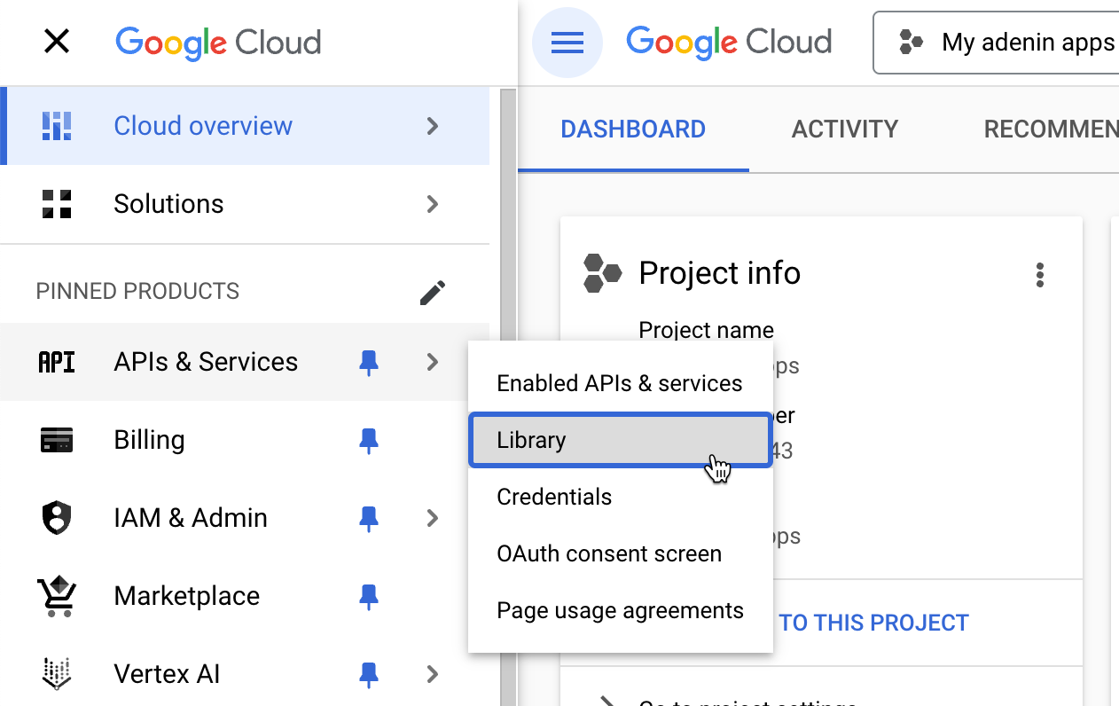
Task: Choose Credentials in the submenu
Action: [554, 497]
